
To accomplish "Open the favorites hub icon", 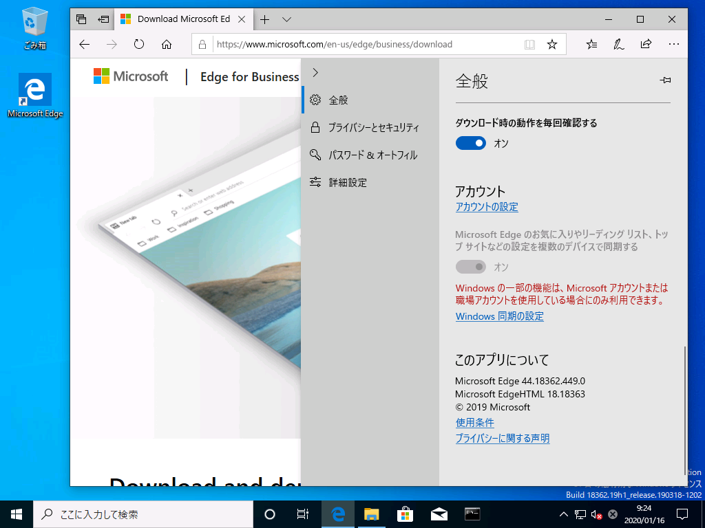I will point(591,44).
